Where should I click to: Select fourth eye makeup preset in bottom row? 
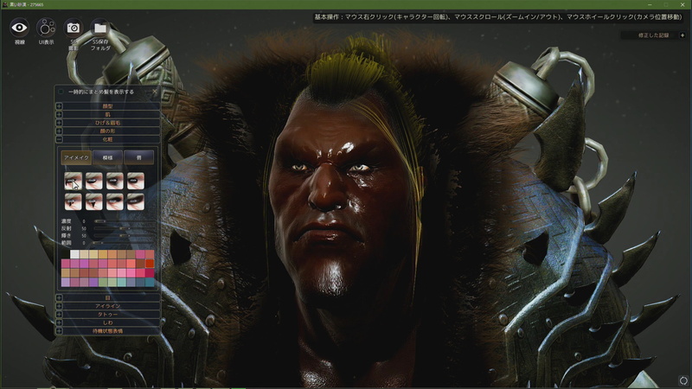tap(136, 201)
